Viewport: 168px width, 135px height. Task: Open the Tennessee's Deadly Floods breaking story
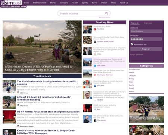pyautogui.click(x=109, y=38)
